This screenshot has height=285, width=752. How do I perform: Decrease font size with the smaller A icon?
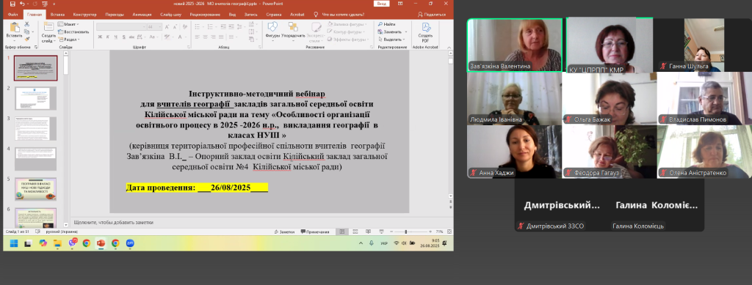pyautogui.click(x=175, y=27)
